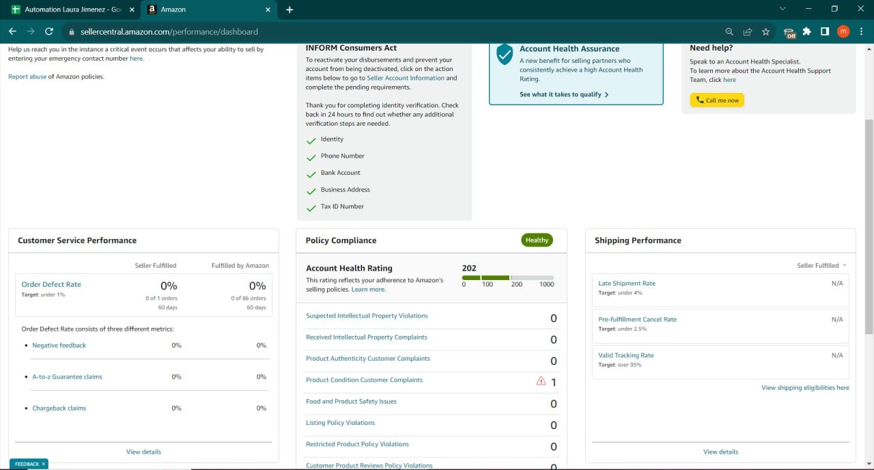Click the 202 rating value

click(469, 268)
